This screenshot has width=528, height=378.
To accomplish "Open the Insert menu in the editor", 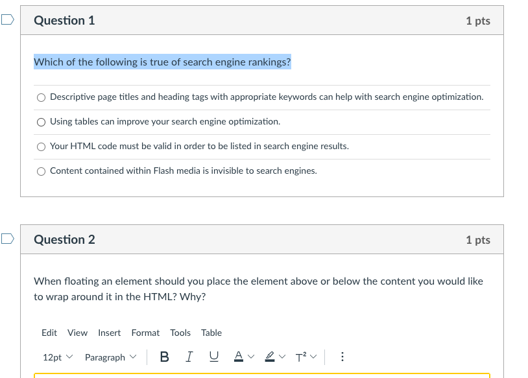I will click(110, 333).
